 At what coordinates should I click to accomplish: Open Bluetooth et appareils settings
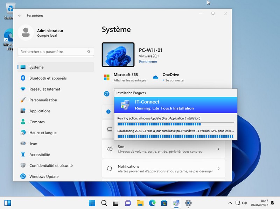56,78
